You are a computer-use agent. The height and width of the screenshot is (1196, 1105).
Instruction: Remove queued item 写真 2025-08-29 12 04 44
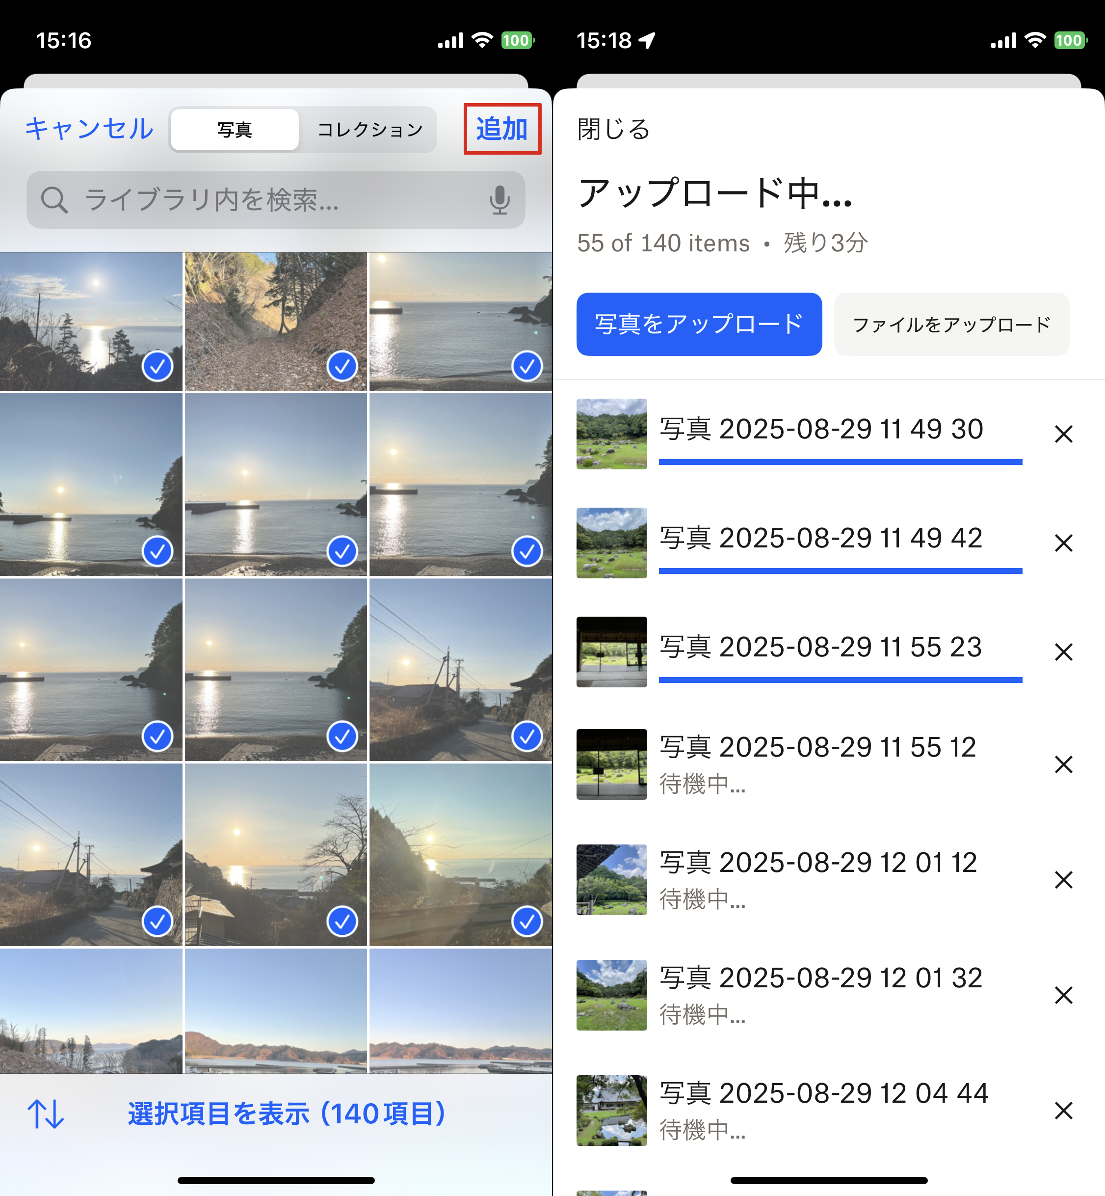click(x=1063, y=1111)
